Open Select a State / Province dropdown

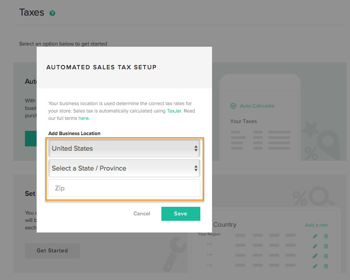(124, 168)
